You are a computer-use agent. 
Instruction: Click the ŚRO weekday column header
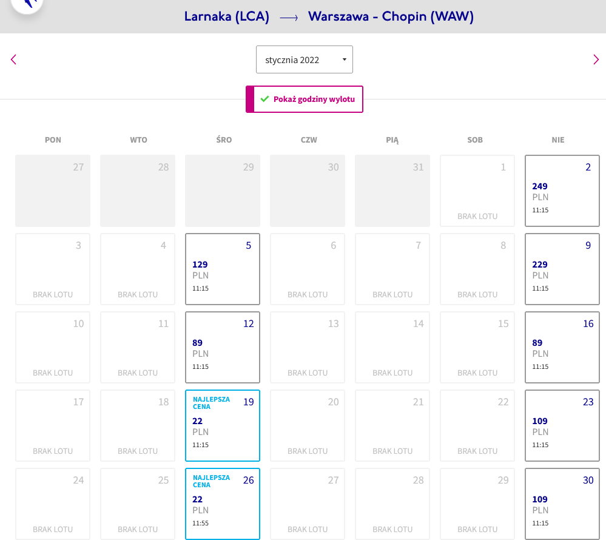[224, 140]
